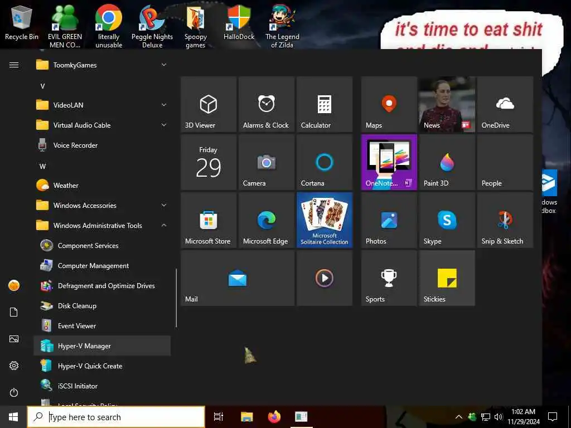Open Settings gear in Start sidebar
571x428 pixels.
[14, 366]
